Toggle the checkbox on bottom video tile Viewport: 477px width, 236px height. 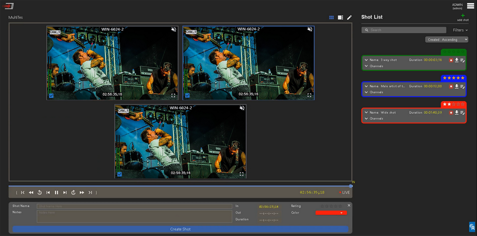click(x=120, y=174)
